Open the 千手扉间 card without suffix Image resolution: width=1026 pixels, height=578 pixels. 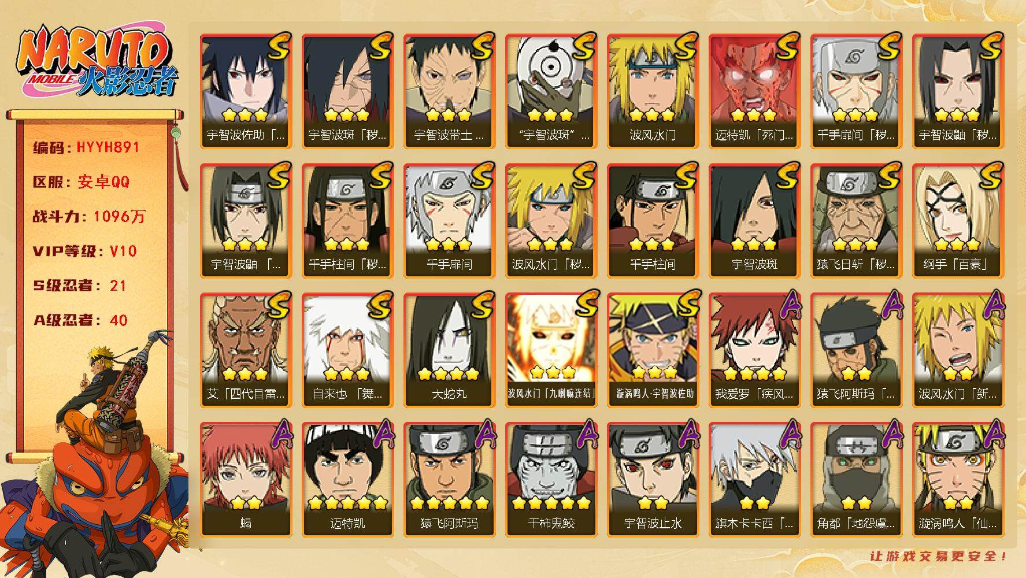449,221
